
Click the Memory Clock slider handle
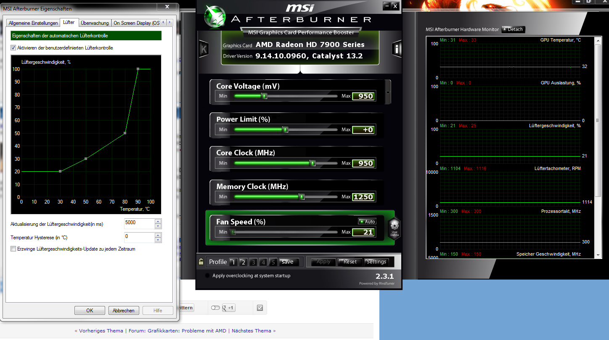302,196
